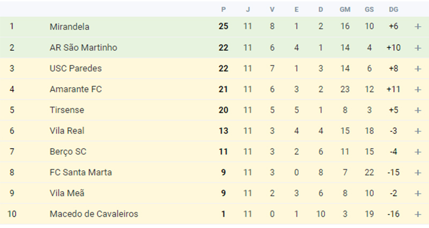
Task: Expand Macedo de Cavaleiros row details
Action: tap(418, 214)
